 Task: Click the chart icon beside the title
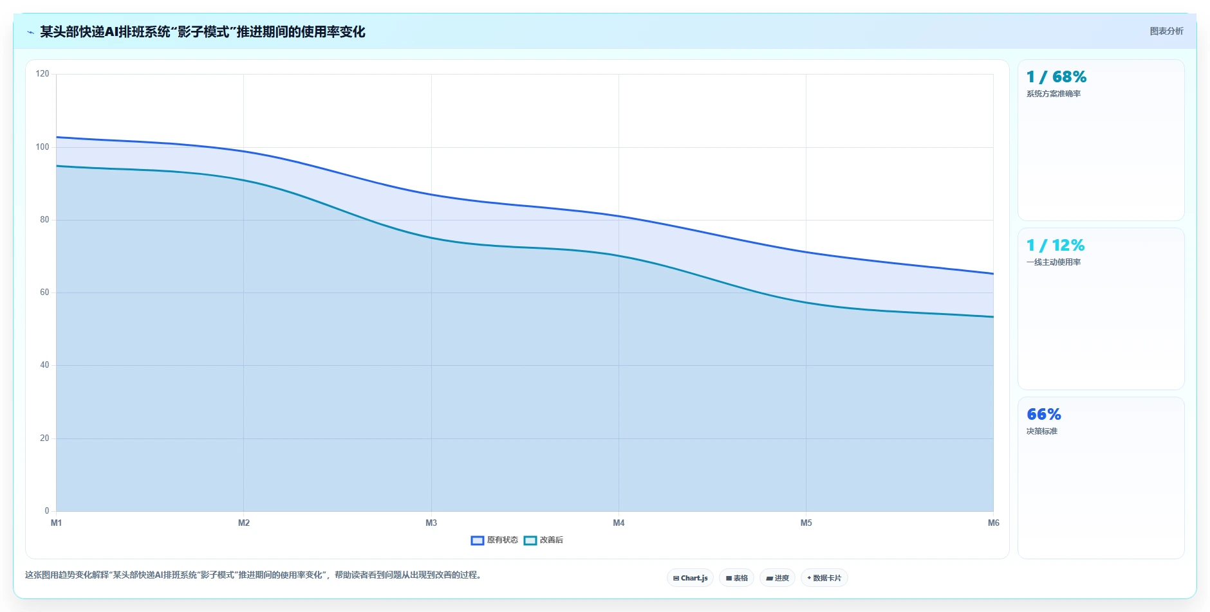click(30, 32)
